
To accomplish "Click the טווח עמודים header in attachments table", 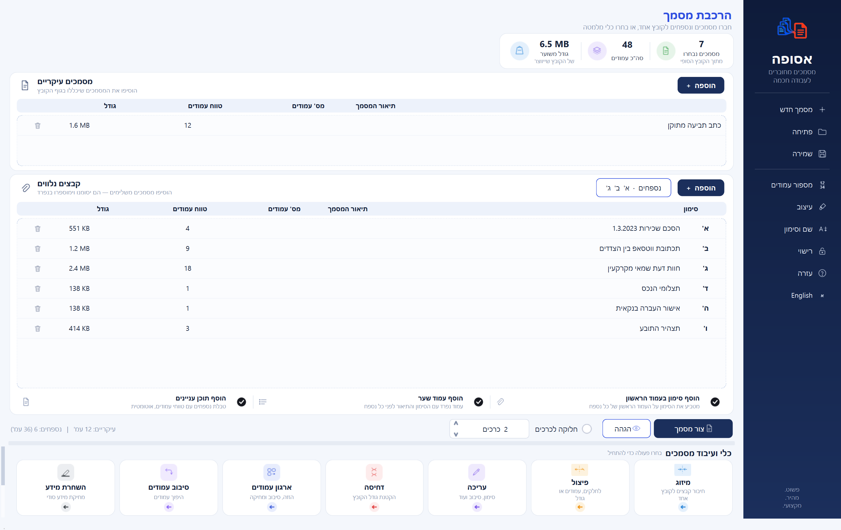I will click(x=190, y=209).
